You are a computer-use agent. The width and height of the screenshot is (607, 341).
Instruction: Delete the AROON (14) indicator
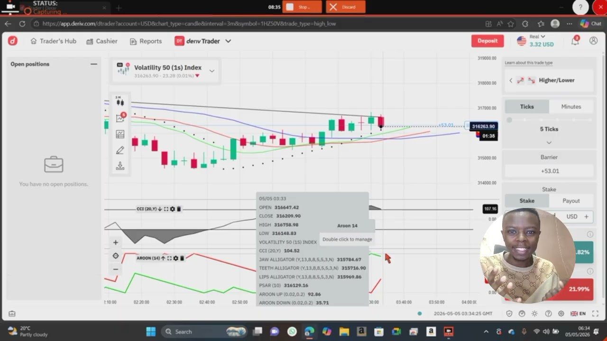tap(182, 258)
